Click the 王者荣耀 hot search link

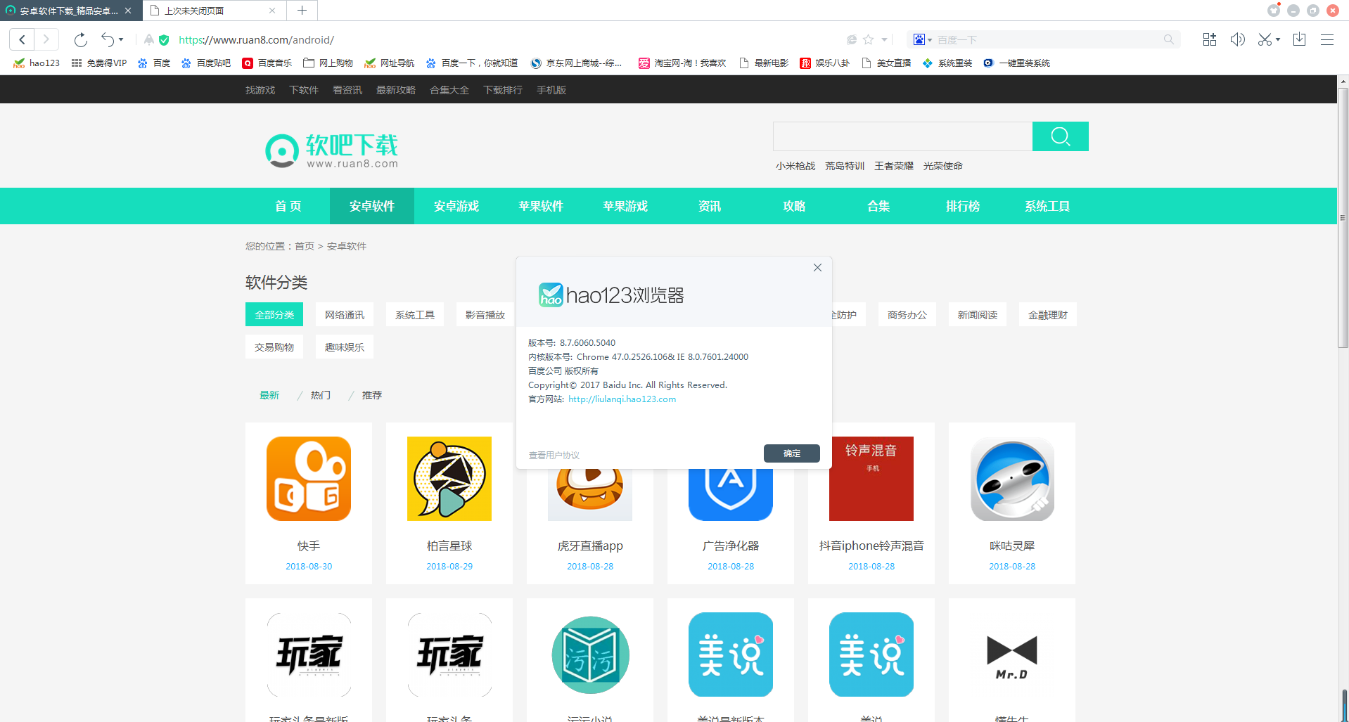894,166
